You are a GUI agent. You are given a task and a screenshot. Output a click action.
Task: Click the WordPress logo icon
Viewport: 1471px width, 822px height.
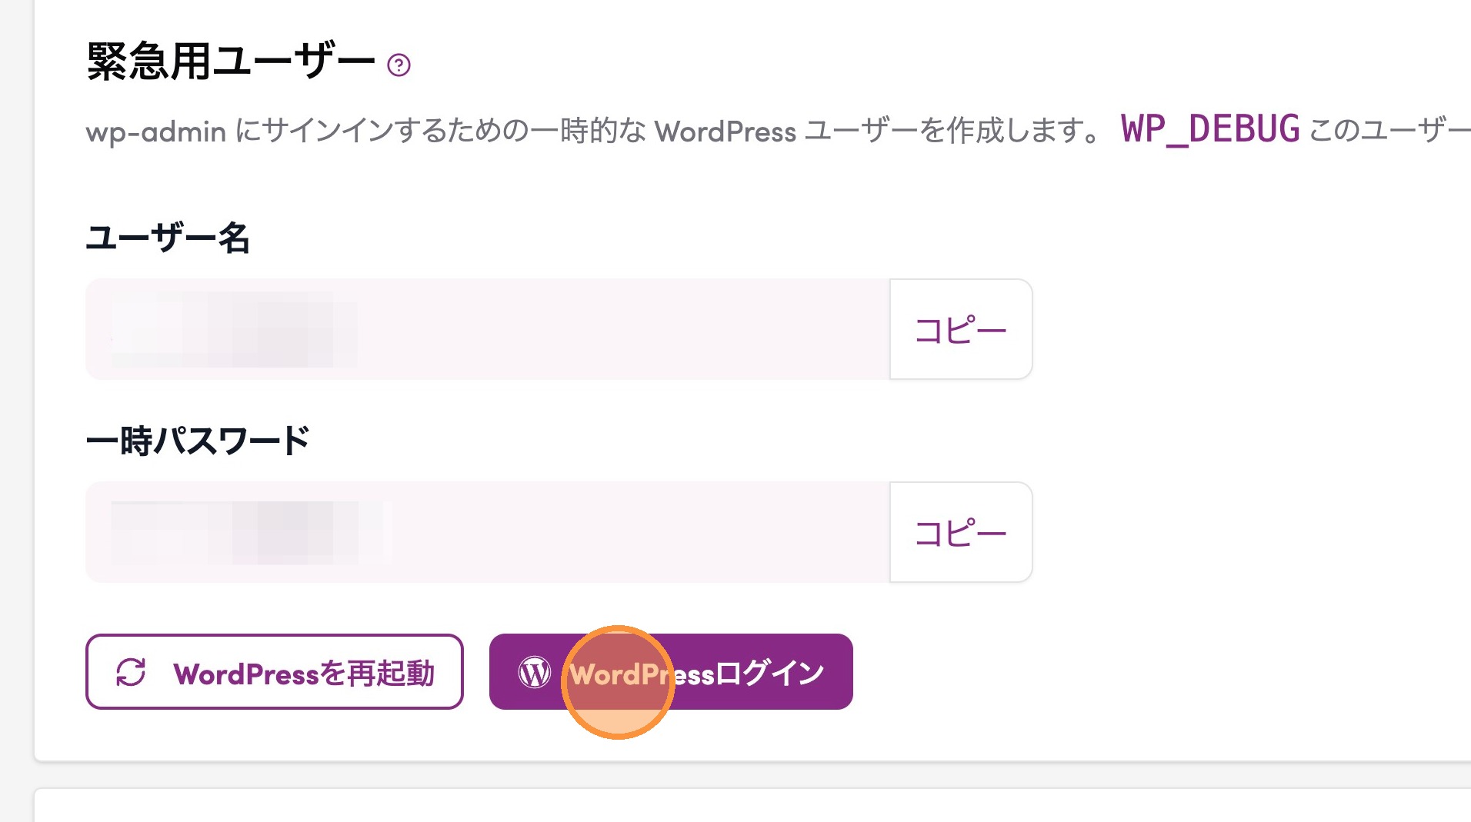pyautogui.click(x=534, y=673)
